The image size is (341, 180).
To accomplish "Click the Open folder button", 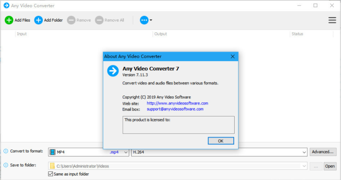I will coord(330,166).
